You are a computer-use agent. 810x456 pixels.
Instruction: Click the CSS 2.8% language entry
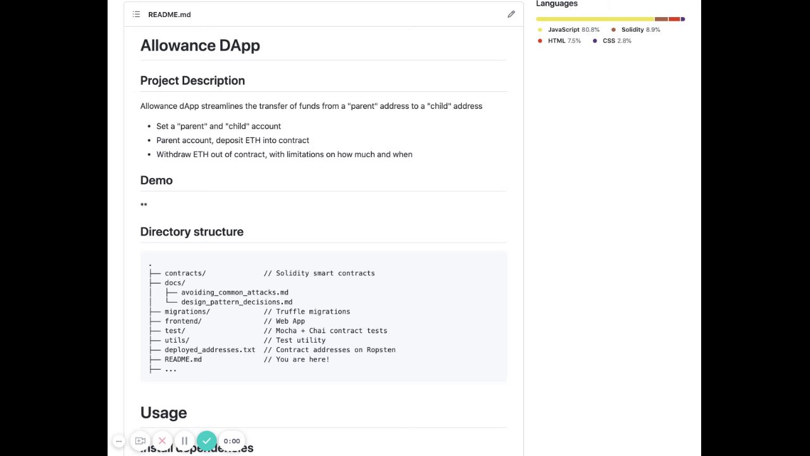pyautogui.click(x=616, y=41)
